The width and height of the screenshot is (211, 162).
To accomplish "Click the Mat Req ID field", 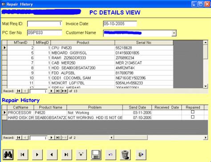I will point(45,24).
